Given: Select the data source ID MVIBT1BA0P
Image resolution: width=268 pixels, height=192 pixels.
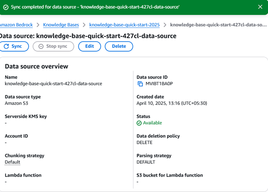Looking at the screenshot, I should point(159,84).
